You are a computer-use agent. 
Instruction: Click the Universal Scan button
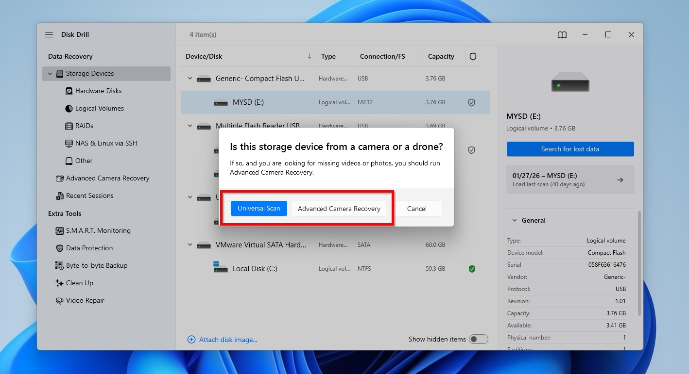point(259,209)
